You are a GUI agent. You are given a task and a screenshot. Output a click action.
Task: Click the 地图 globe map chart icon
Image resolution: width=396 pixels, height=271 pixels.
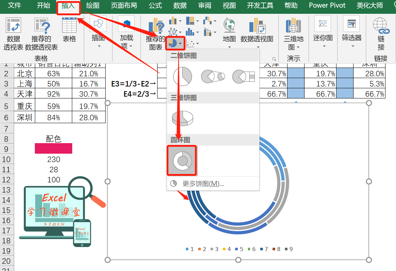(229, 25)
